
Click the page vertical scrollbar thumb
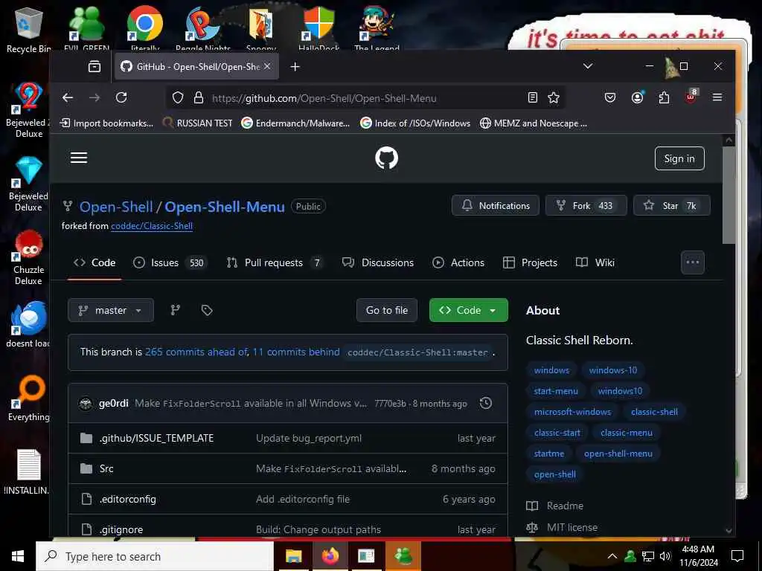[x=729, y=194]
